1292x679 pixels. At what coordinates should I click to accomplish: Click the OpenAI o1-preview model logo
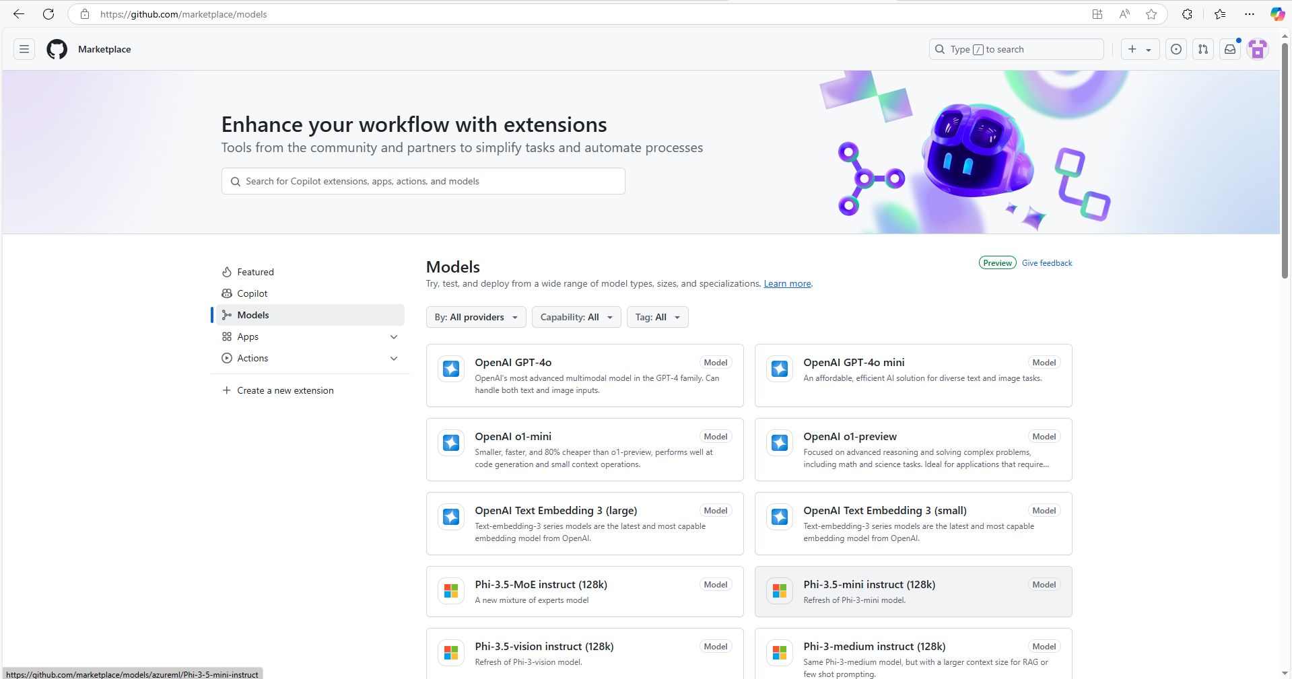pos(780,443)
